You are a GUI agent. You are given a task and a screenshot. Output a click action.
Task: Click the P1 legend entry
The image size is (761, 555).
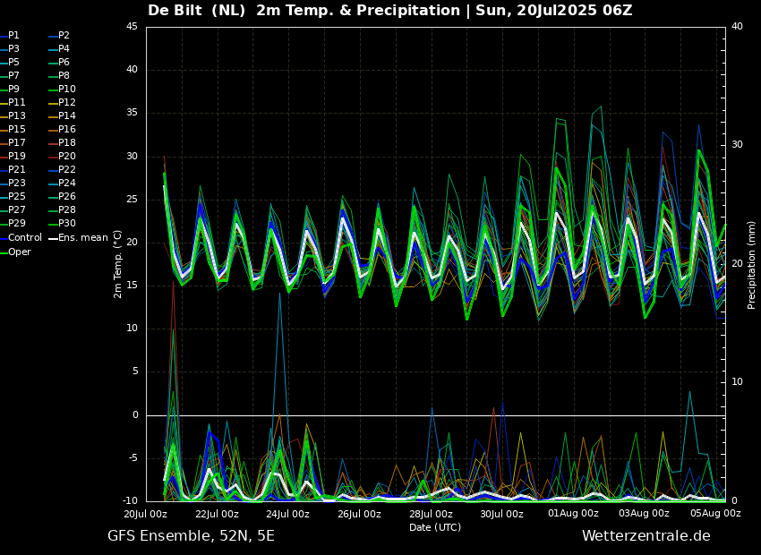pos(13,36)
